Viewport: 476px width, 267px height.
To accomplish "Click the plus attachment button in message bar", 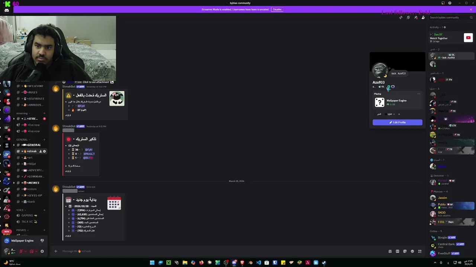I will pyautogui.click(x=56, y=251).
